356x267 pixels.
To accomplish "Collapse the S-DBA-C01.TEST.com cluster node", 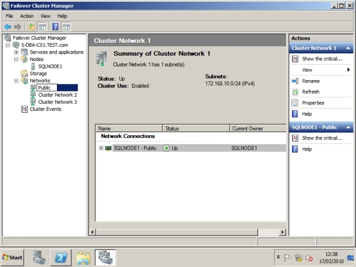I will tap(8, 45).
